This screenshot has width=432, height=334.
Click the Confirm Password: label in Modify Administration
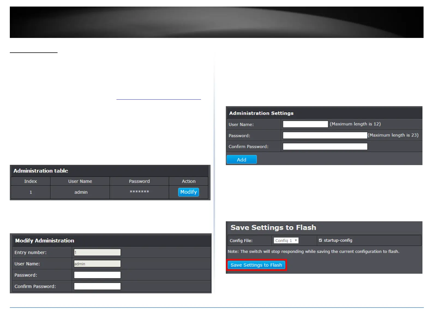tap(35, 287)
